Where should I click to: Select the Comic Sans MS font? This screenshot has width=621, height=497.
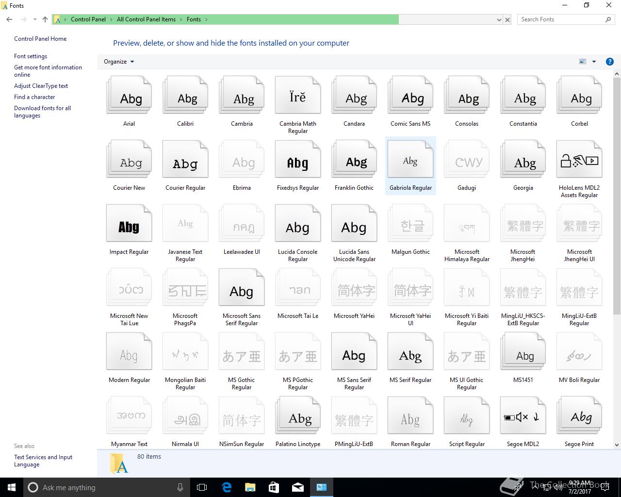click(x=410, y=101)
